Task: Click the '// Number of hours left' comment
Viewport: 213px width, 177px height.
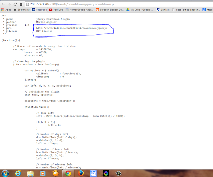Action: (x=53, y=149)
